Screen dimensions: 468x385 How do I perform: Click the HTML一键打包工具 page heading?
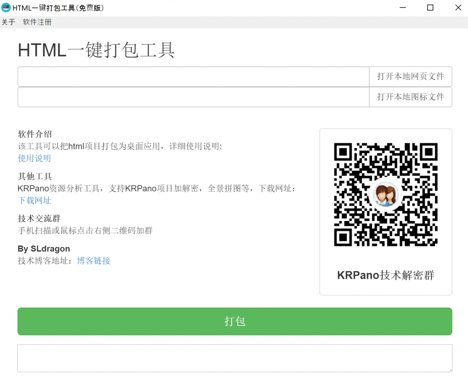click(x=96, y=50)
